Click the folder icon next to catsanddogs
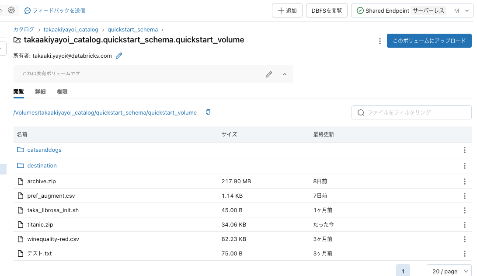Screen dimensions: 477x276 pyautogui.click(x=21, y=150)
